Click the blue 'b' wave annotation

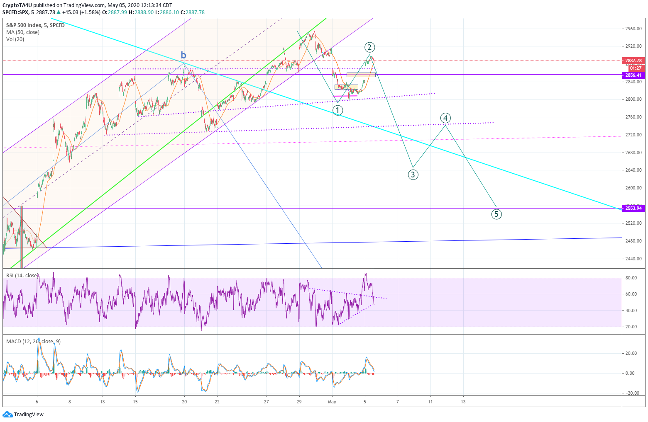click(183, 55)
